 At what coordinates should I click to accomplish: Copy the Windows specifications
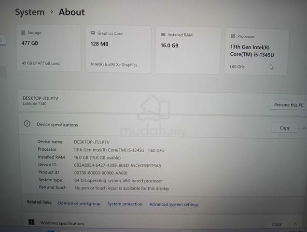tap(277, 224)
